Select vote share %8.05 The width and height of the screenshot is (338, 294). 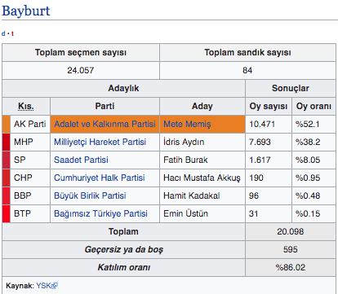coord(308,160)
